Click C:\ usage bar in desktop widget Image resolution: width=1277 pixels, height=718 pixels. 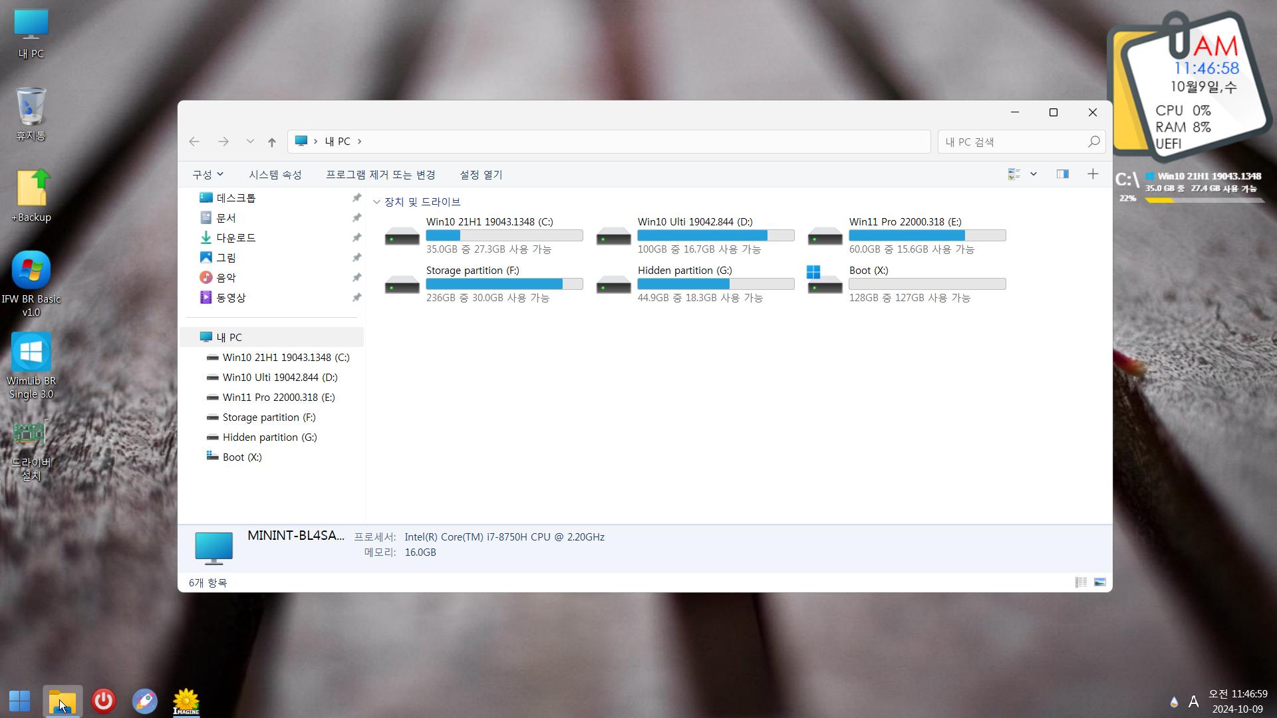[x=1204, y=200]
